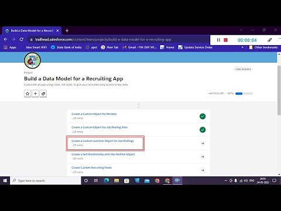Screen dimensions: 281x211
Task: Click arrow for Self Relationship step
Action: (203, 156)
